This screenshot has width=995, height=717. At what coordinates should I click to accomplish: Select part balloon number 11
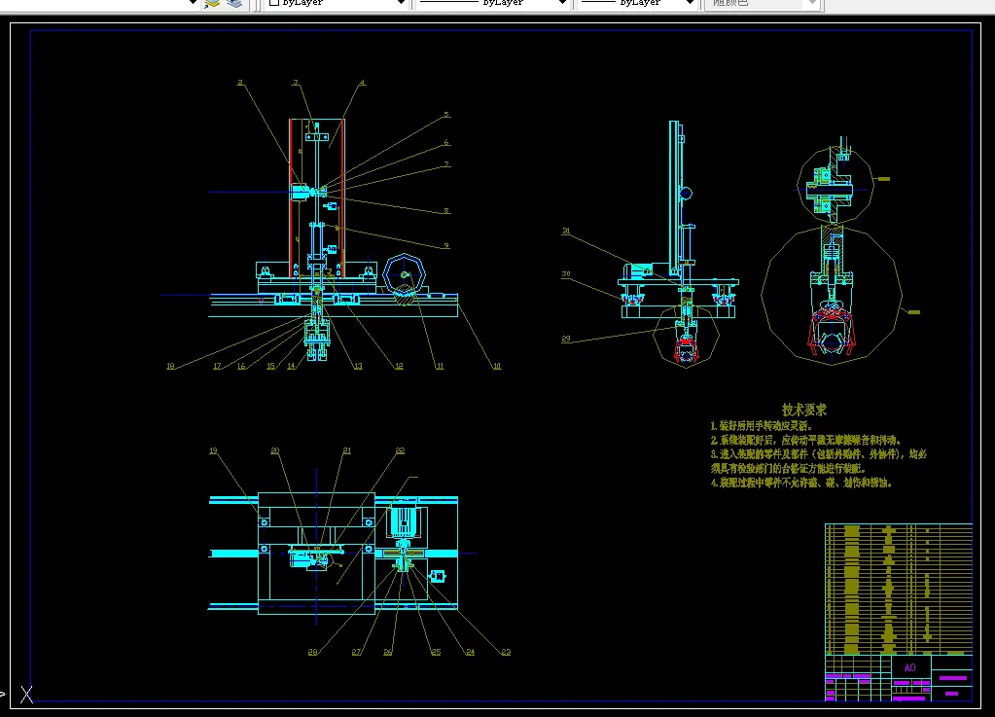[440, 366]
